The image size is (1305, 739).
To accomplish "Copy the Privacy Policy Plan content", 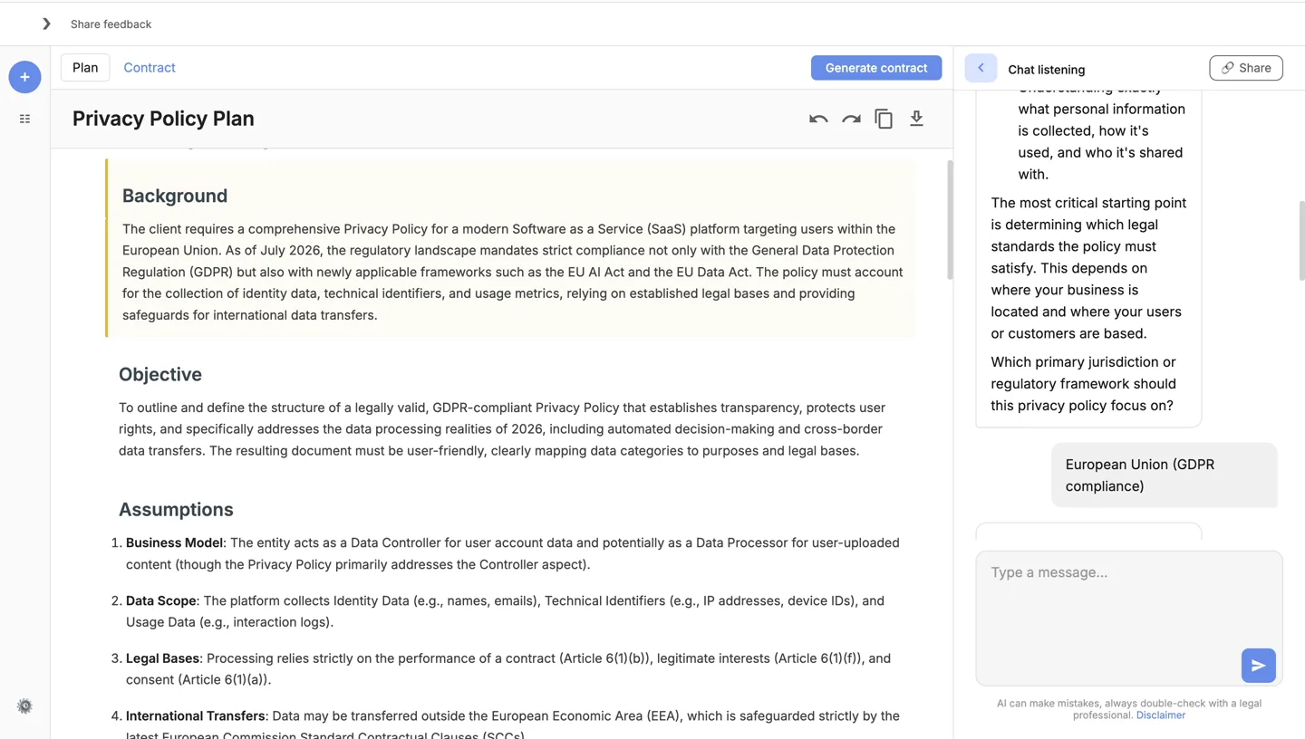I will click(x=884, y=119).
